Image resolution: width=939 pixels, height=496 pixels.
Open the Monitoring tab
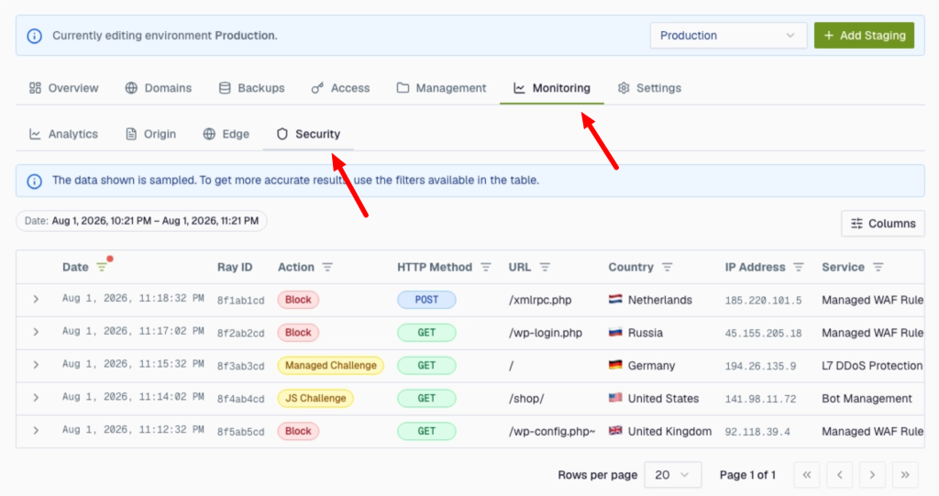[x=551, y=88]
